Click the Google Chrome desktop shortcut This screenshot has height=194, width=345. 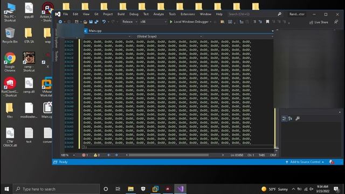click(x=10, y=62)
